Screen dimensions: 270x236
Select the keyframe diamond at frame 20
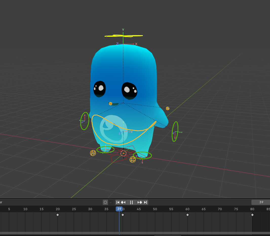pos(58,215)
